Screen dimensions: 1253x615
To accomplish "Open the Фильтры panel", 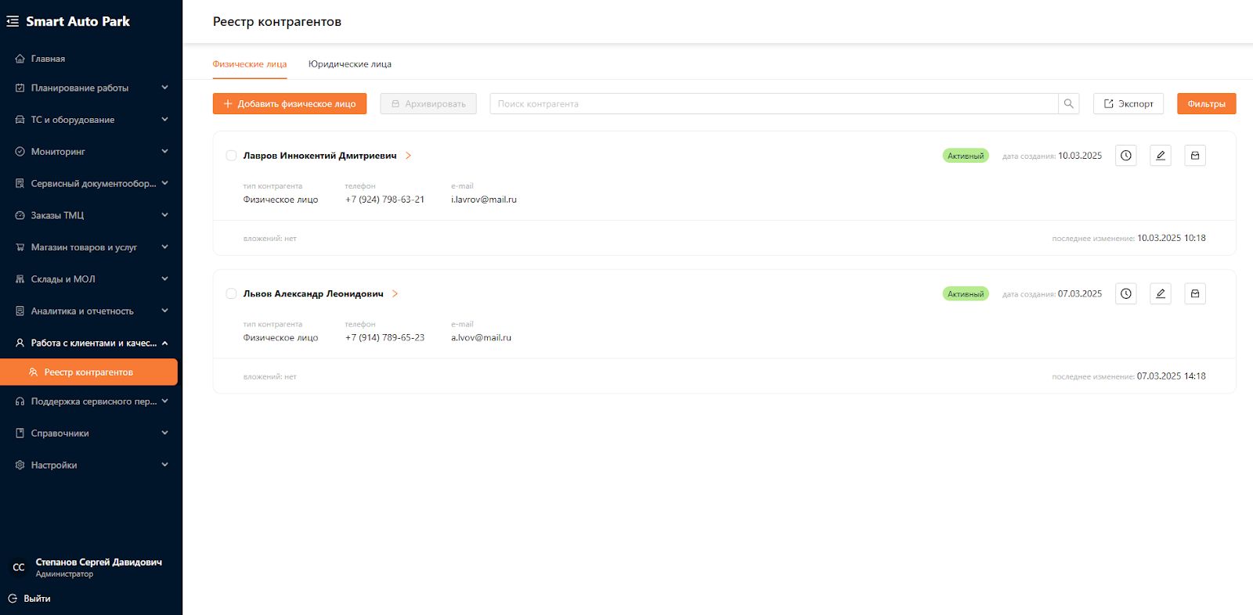I will point(1205,104).
